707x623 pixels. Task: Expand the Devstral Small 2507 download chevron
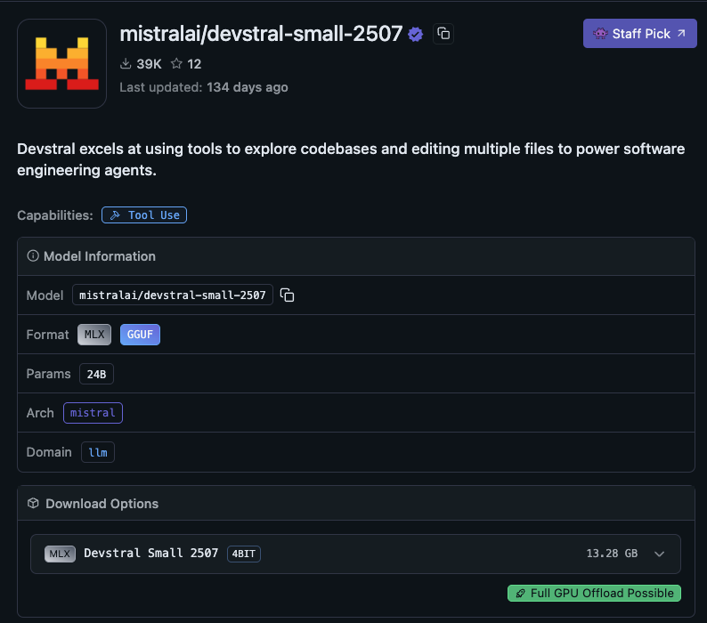[x=659, y=554]
